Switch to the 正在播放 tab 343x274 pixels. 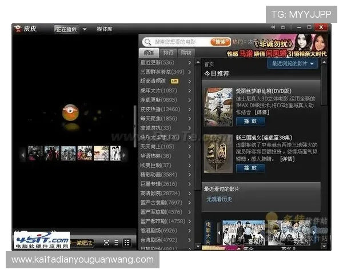(x=66, y=29)
